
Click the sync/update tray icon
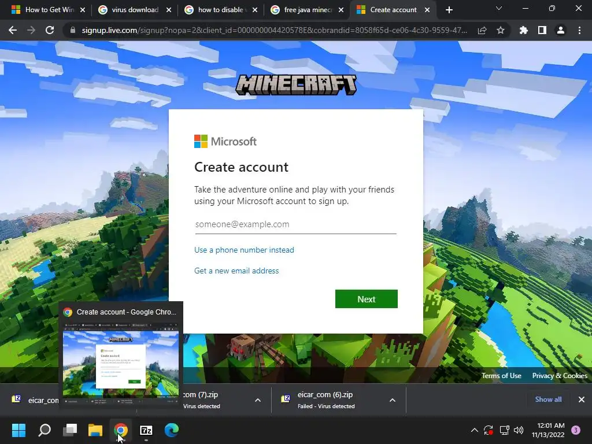(489, 430)
